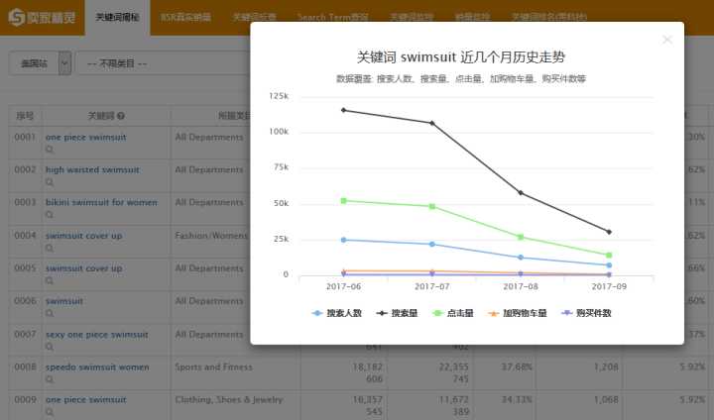This screenshot has width=714, height=420.
Task: Toggle 搜索量 series in chart legend
Action: (x=397, y=313)
